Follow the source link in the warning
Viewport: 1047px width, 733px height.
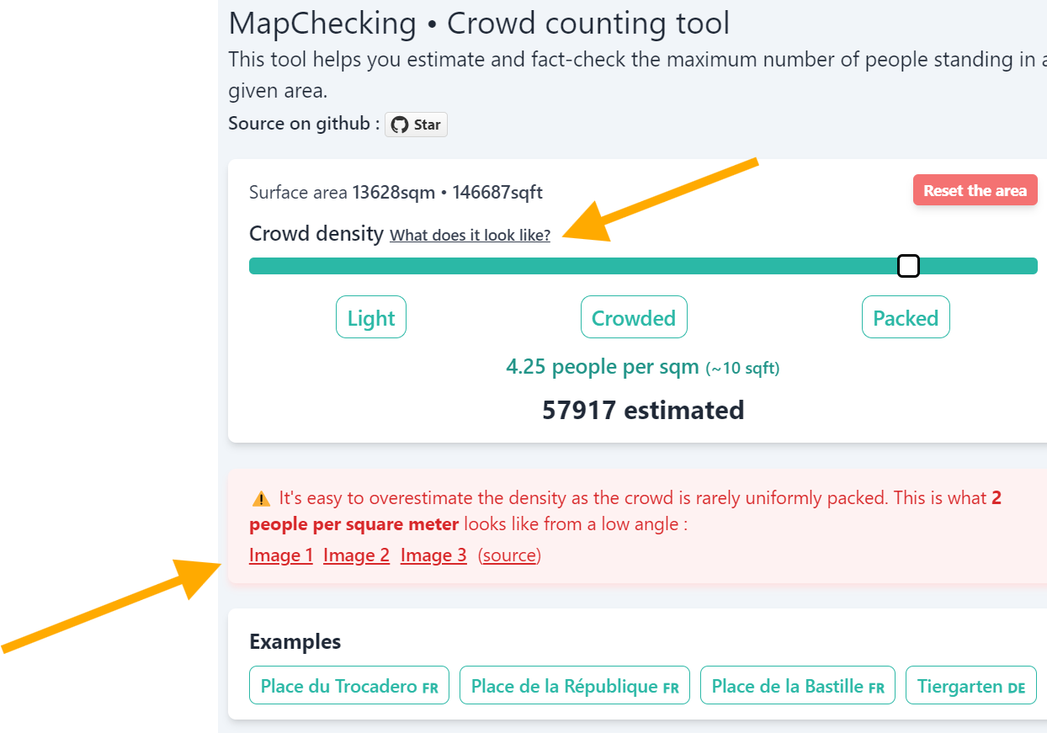pyautogui.click(x=509, y=555)
